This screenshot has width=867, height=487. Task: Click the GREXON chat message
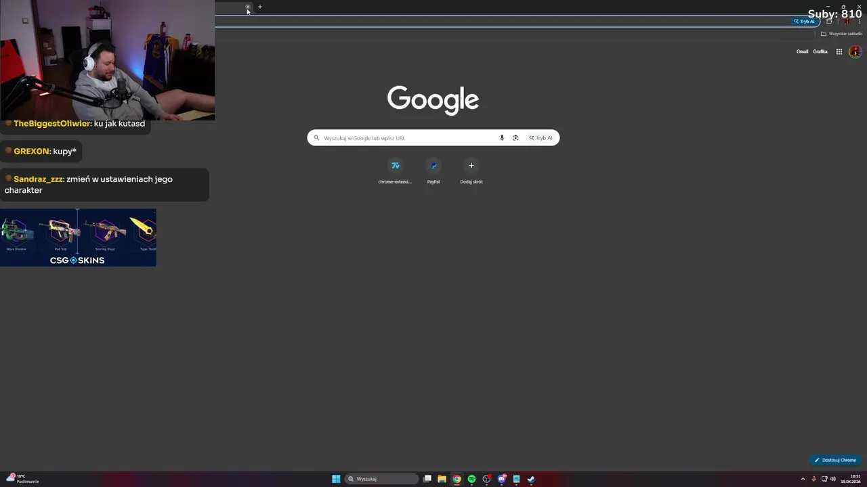click(x=41, y=152)
